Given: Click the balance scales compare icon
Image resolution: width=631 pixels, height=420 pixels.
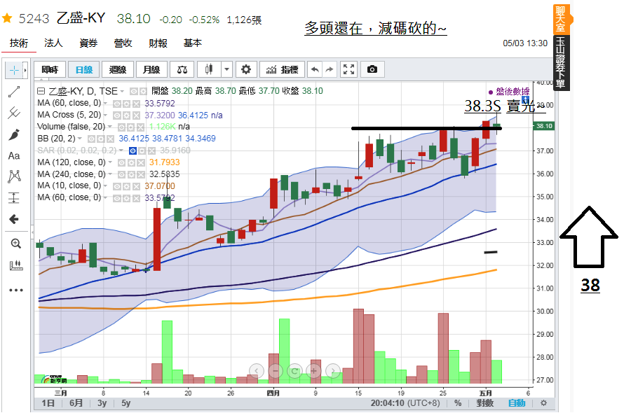Looking at the screenshot, I should coord(182,69).
